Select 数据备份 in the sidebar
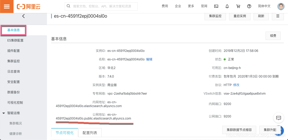Screen dimensions: 288x140 coord(14,92)
